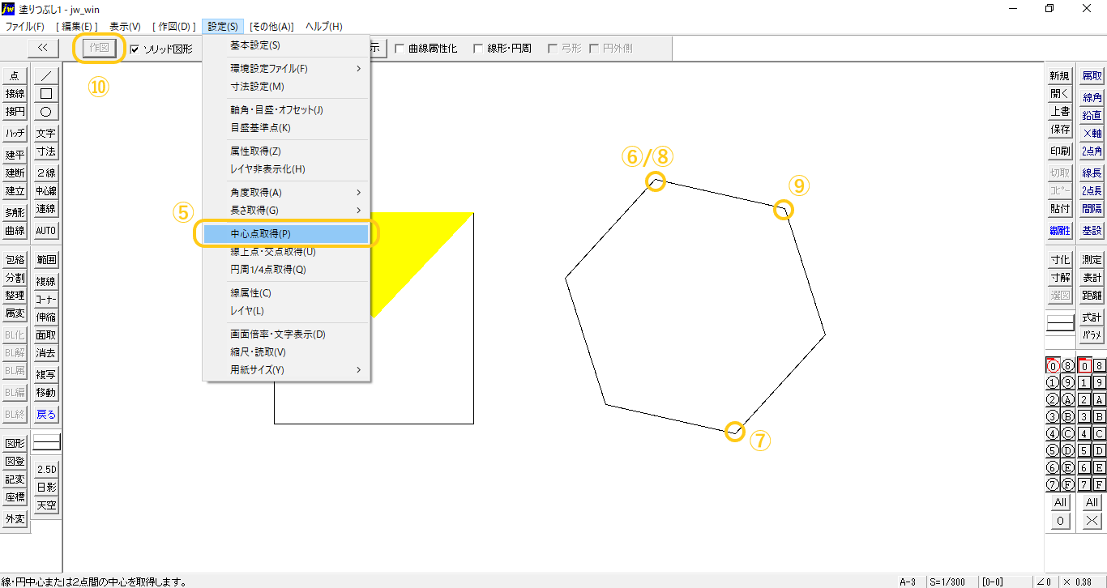Enable the 曲線属性化 checkbox
The width and height of the screenshot is (1107, 588).
point(400,49)
